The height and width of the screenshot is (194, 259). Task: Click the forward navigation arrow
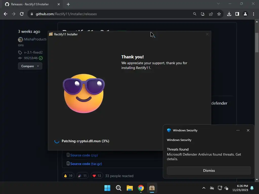14,14
